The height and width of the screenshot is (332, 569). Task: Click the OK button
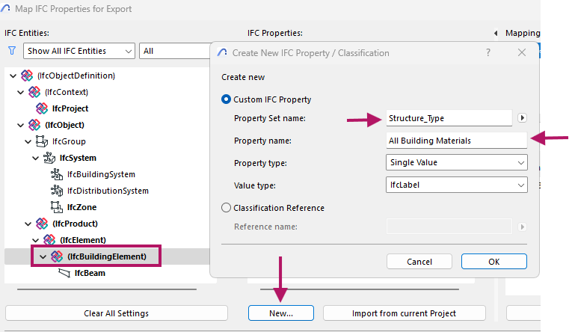pos(493,262)
